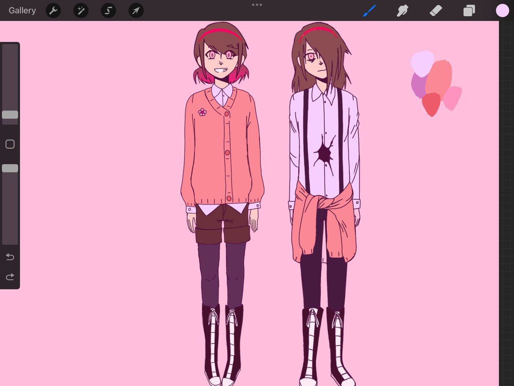Undo the last stroke
514x386 pixels.
point(10,257)
